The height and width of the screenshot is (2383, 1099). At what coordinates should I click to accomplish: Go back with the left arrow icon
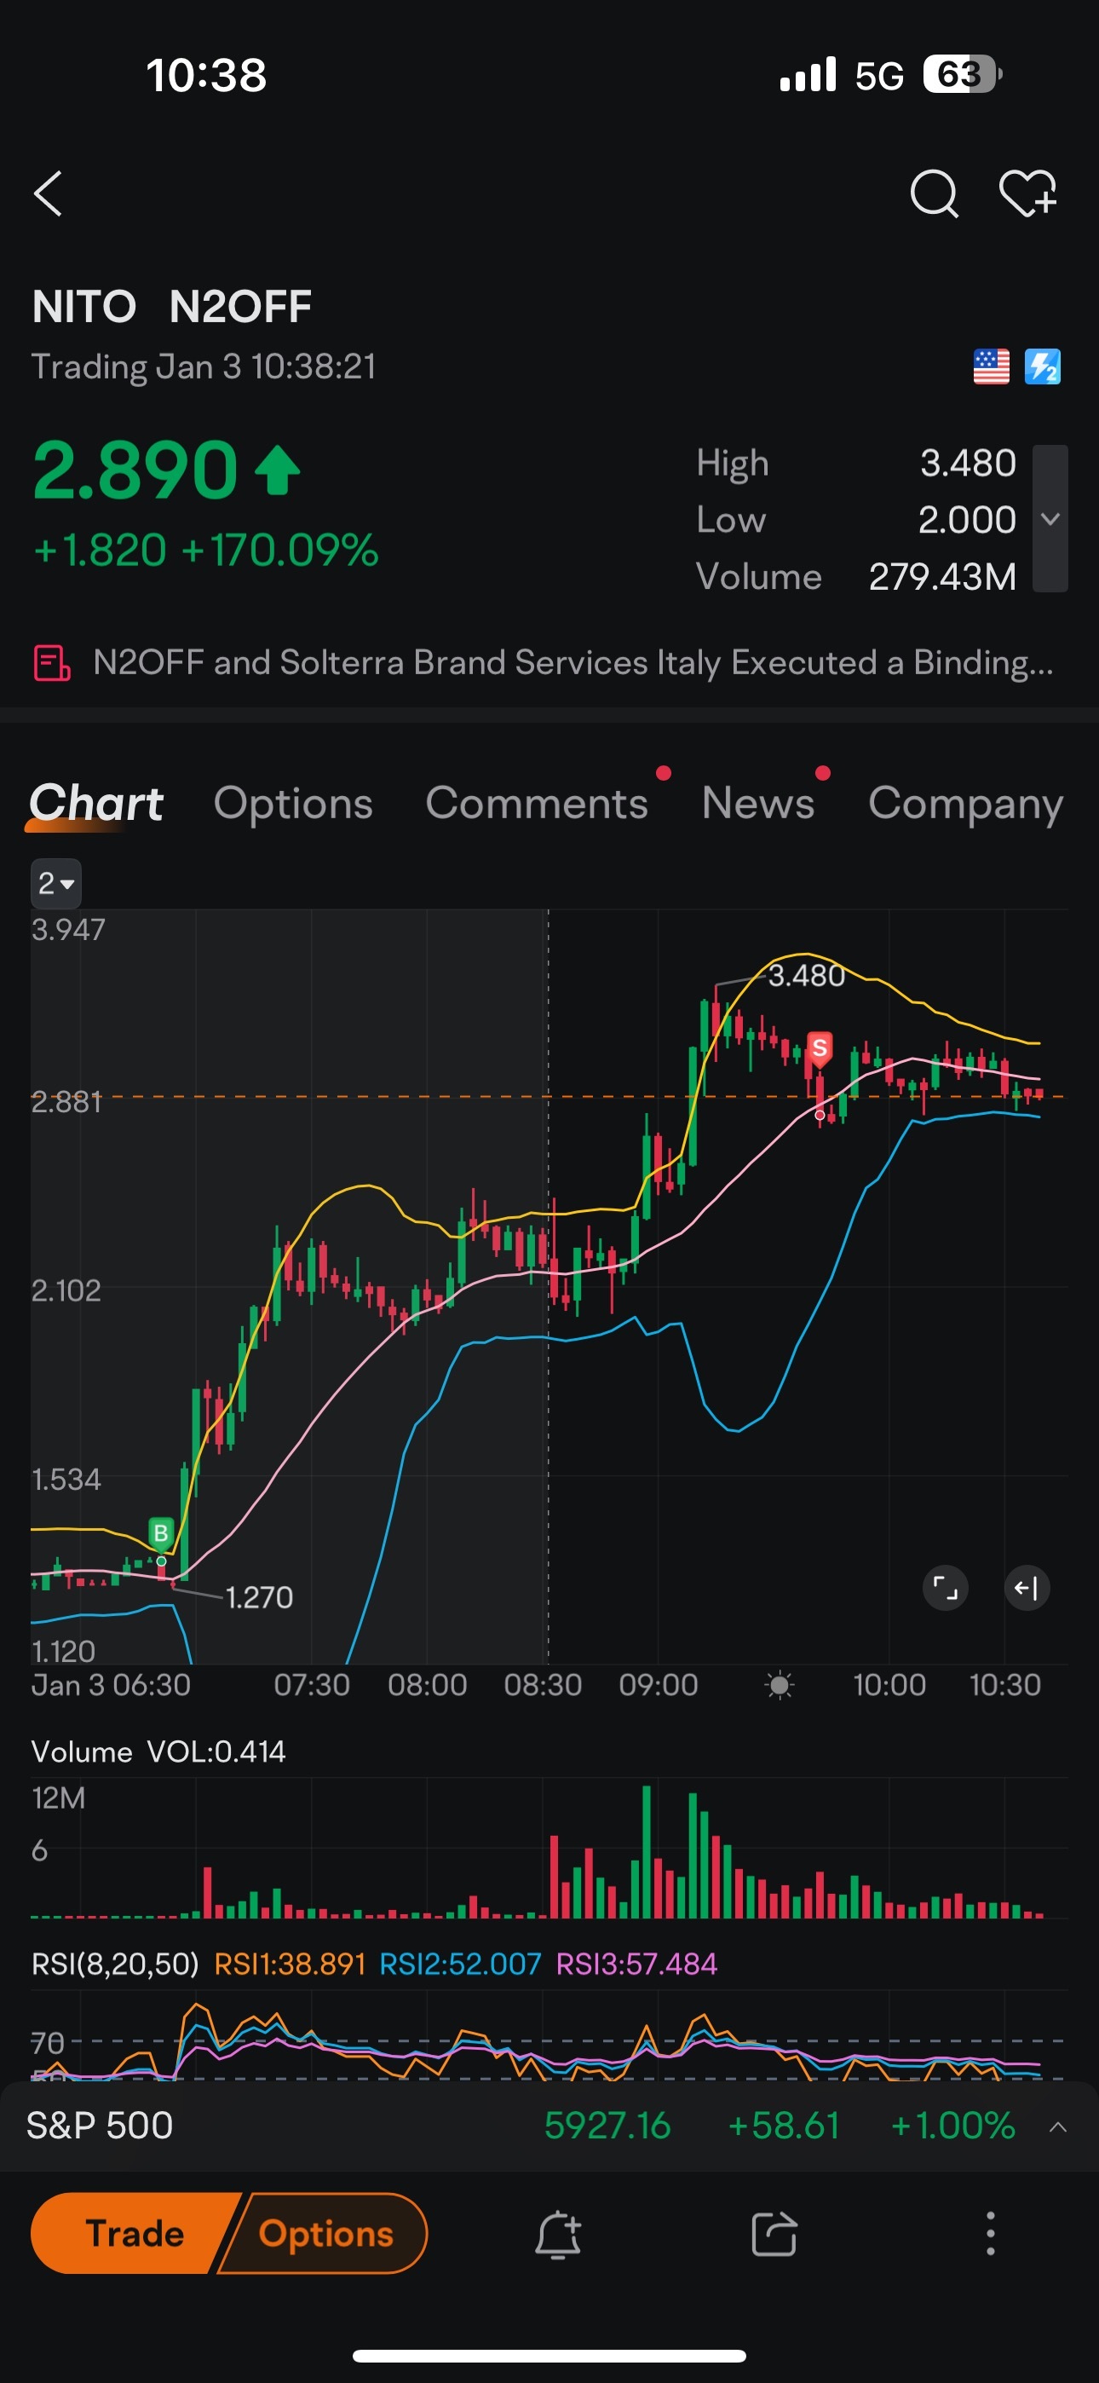(x=48, y=193)
